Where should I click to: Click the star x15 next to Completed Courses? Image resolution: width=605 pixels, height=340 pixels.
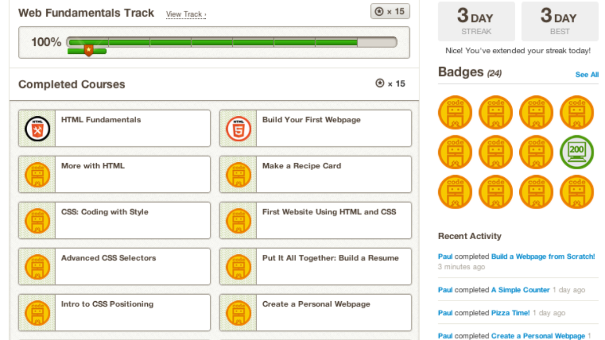pyautogui.click(x=390, y=84)
